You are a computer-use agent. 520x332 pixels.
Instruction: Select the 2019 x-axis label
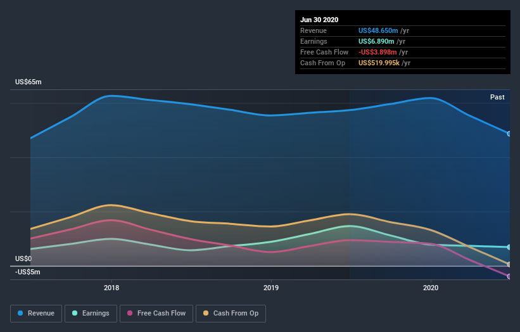[271, 288]
